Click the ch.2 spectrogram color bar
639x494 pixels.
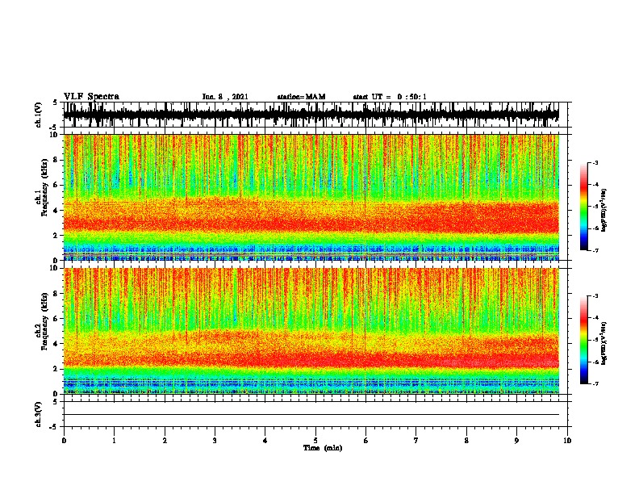(x=583, y=340)
